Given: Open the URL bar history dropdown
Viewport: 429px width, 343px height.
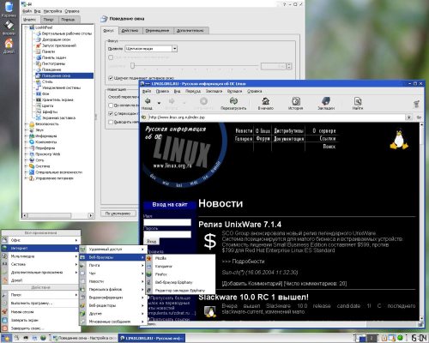Looking at the screenshot, I should pyautogui.click(x=409, y=117).
